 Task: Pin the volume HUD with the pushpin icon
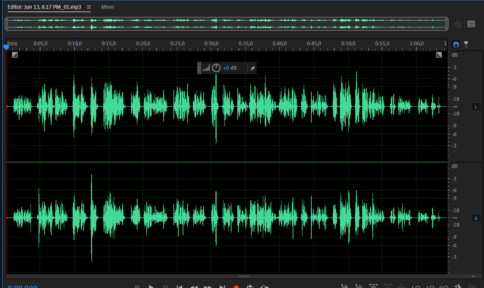(x=252, y=68)
